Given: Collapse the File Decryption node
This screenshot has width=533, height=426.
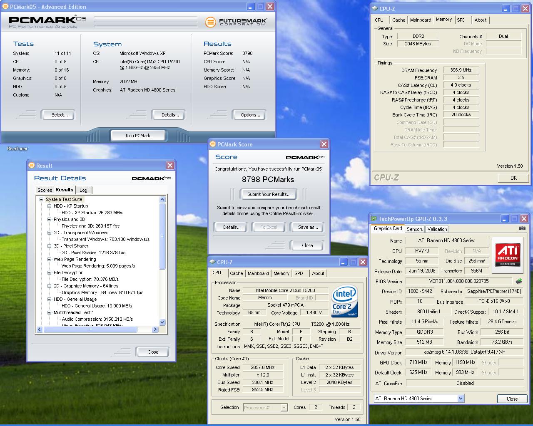Looking at the screenshot, I should coord(50,272).
